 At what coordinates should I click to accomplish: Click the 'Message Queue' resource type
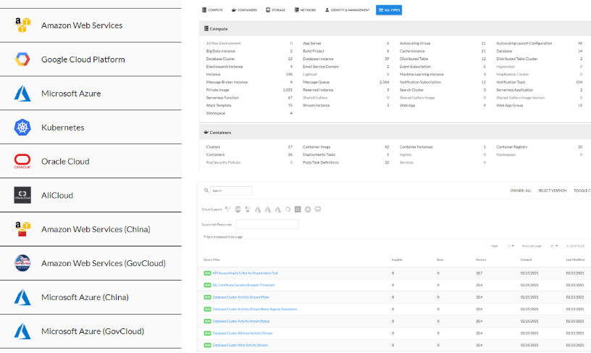pos(317,82)
